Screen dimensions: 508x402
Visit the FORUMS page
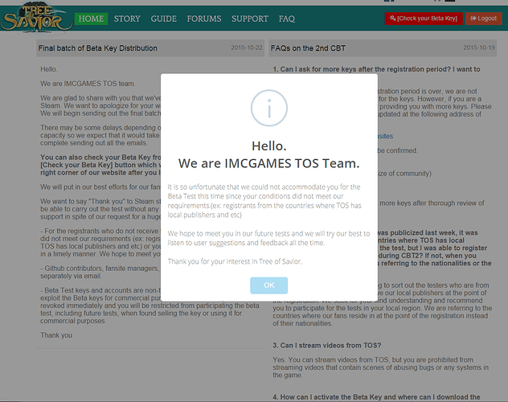(204, 18)
